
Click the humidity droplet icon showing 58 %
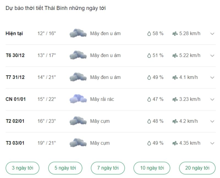[x=149, y=34]
